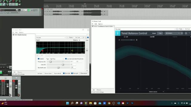This screenshot has width=191, height=107.
Task: Open the ReaEQ preset dropdown
Action: tap(51, 38)
